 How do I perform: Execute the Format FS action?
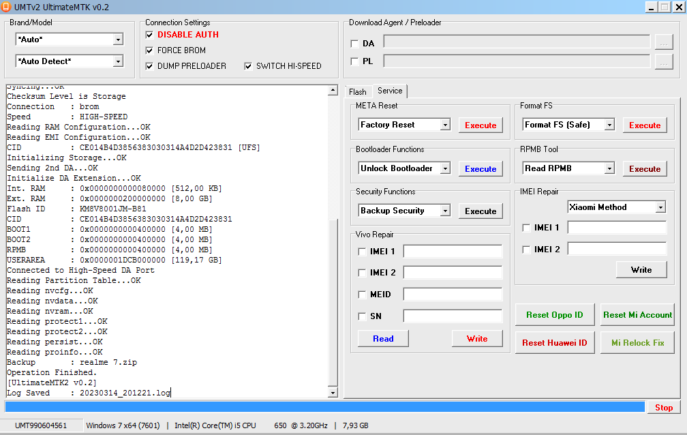tap(645, 125)
